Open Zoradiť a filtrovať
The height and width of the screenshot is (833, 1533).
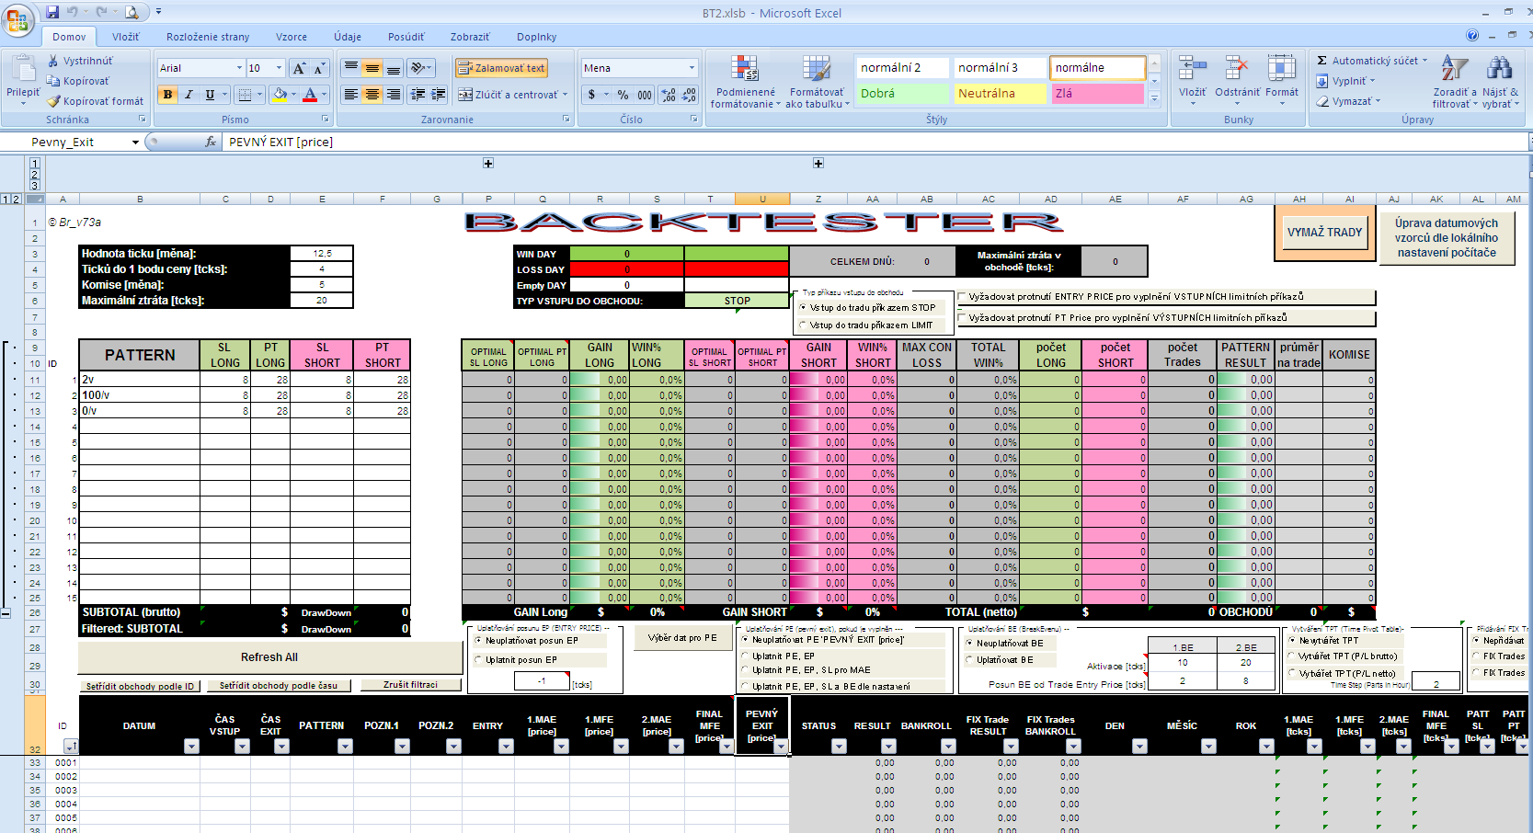[1455, 81]
